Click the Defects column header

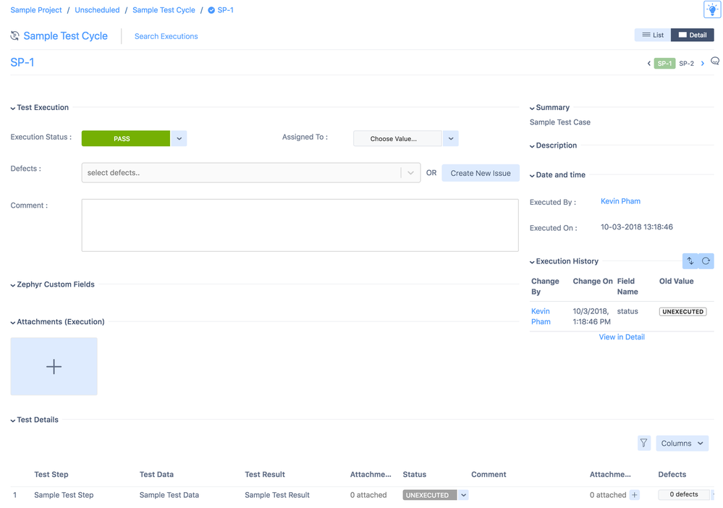point(672,474)
